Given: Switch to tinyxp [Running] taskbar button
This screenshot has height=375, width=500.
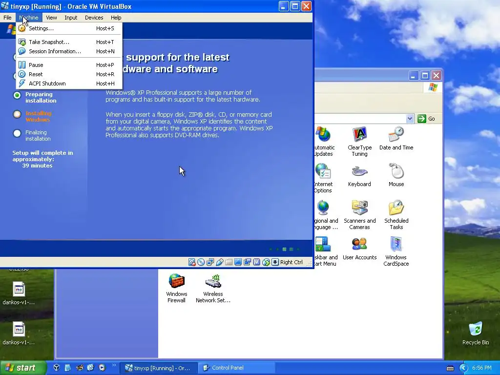Looking at the screenshot, I should point(159,368).
